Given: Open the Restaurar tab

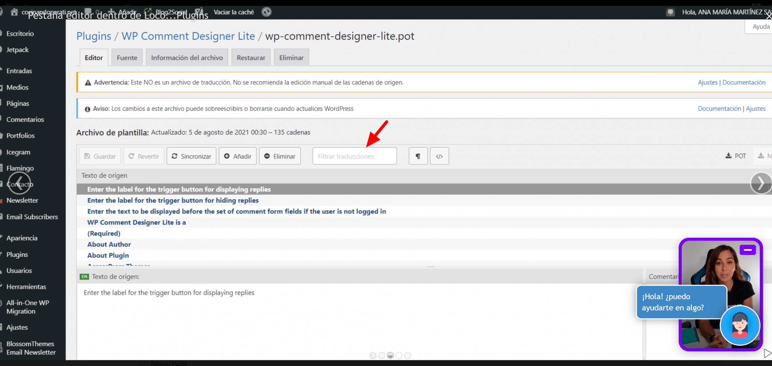Looking at the screenshot, I should (251, 58).
